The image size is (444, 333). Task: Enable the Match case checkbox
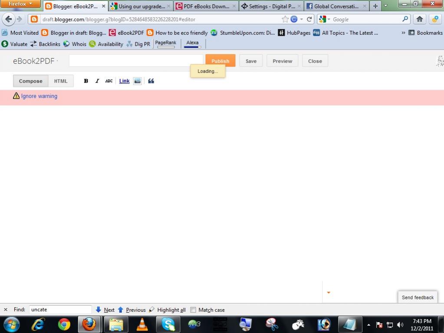193,310
